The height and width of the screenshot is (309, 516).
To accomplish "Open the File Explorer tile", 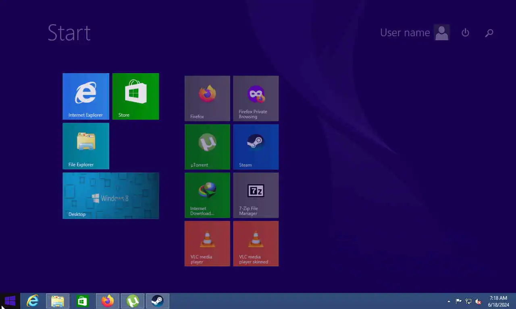I will 86,146.
